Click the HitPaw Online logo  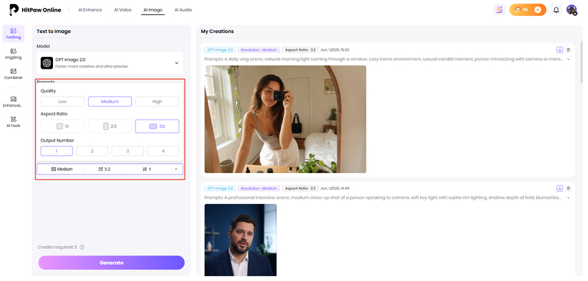click(x=35, y=10)
